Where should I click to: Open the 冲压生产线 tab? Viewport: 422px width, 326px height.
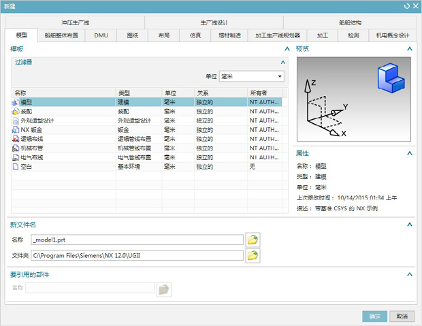[75, 22]
